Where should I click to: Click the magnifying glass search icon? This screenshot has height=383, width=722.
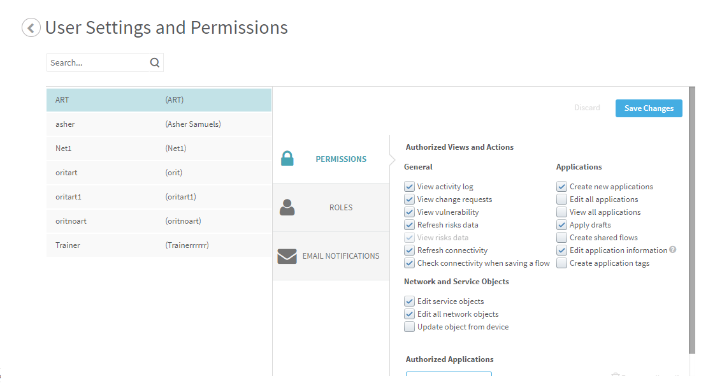click(x=155, y=62)
